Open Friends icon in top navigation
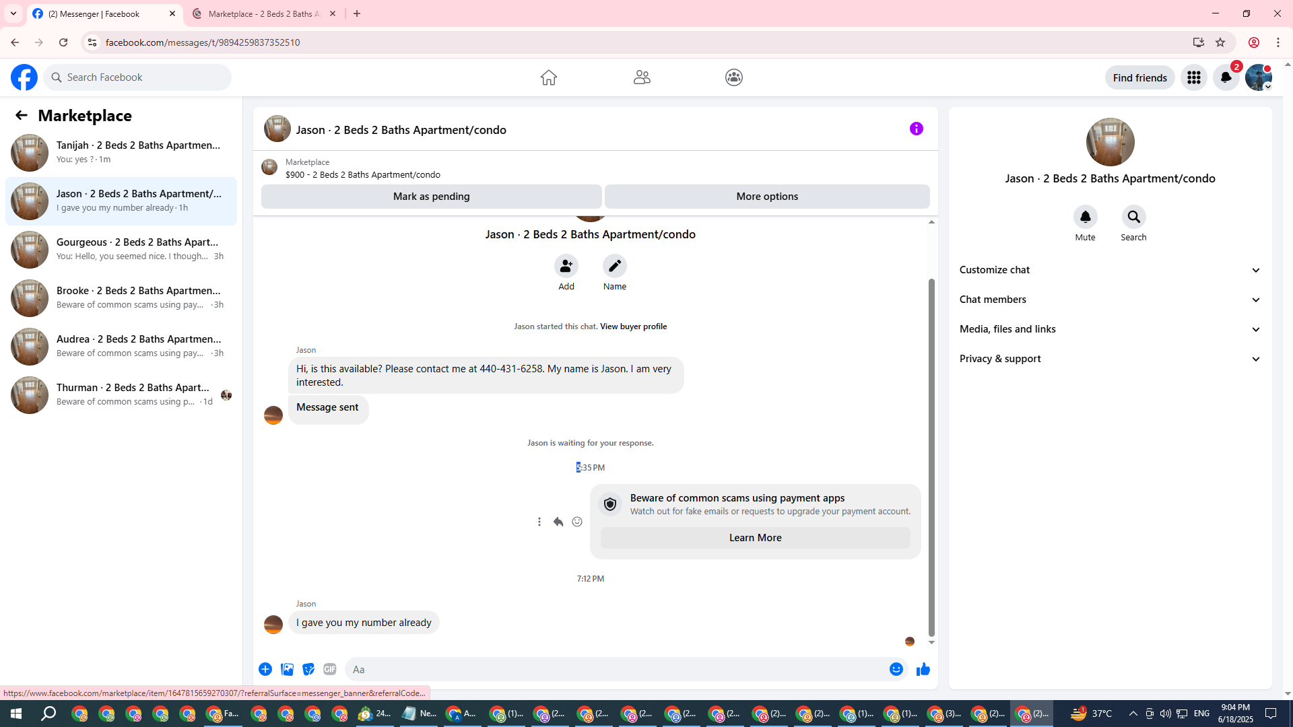 click(642, 77)
